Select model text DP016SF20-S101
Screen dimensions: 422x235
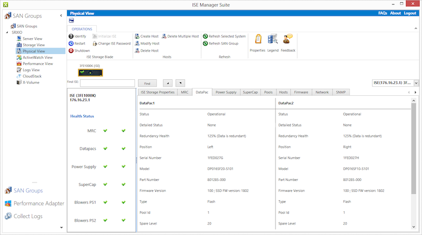220,169
